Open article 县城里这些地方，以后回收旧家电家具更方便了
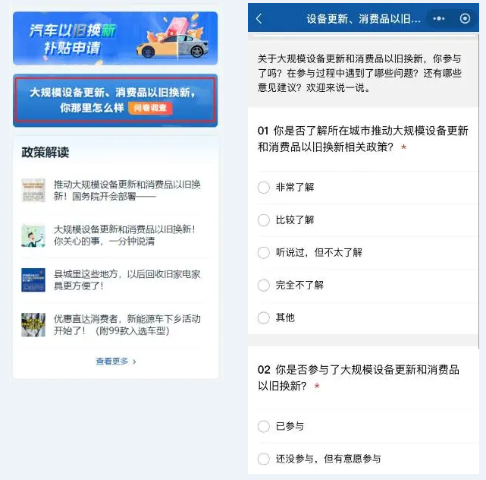This screenshot has width=486, height=480. [127, 280]
